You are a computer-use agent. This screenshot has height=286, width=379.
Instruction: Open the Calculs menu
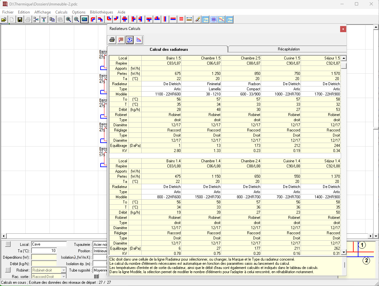coord(61,12)
